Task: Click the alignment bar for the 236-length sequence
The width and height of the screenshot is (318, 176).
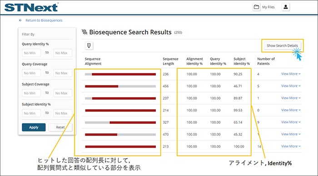Action: tap(120, 74)
